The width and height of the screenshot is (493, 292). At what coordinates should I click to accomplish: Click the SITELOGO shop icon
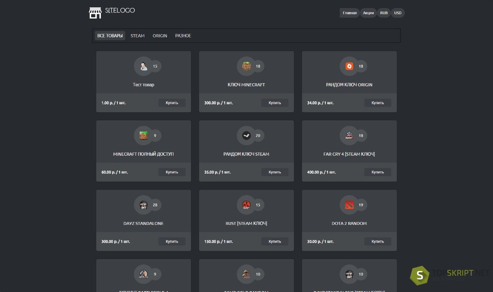click(x=95, y=13)
